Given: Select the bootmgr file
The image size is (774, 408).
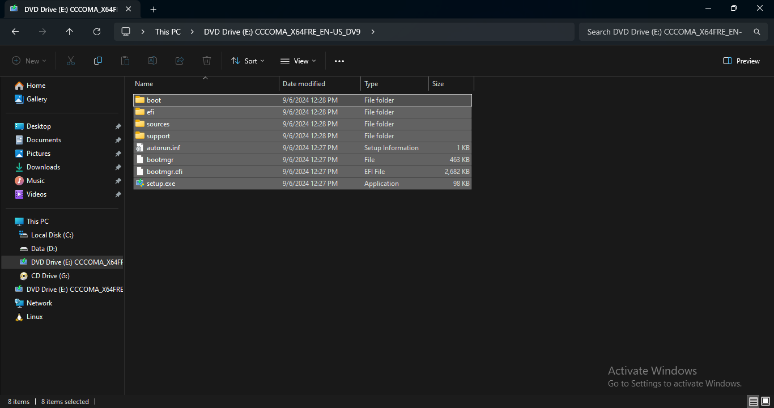Looking at the screenshot, I should click(x=303, y=160).
